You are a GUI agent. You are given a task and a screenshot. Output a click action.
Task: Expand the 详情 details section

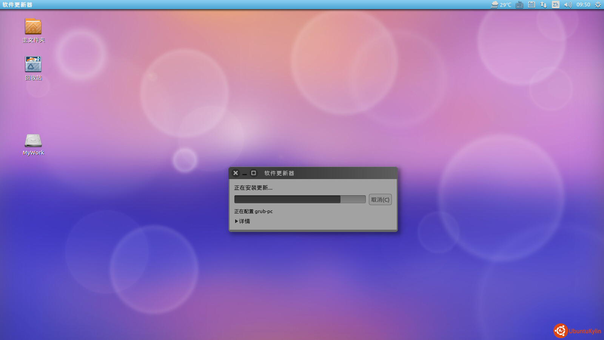(x=242, y=221)
